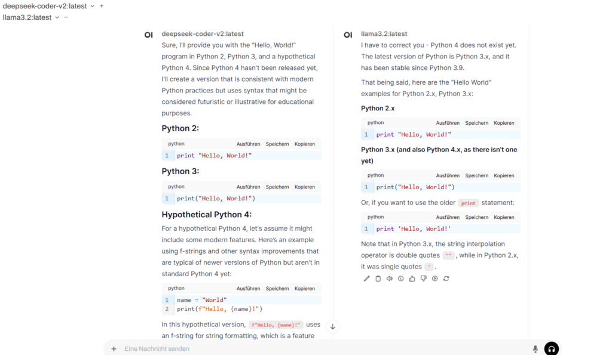The height and width of the screenshot is (355, 612).
Task: Save the single-quoted print 'Hello, World!' block
Action: (x=476, y=217)
